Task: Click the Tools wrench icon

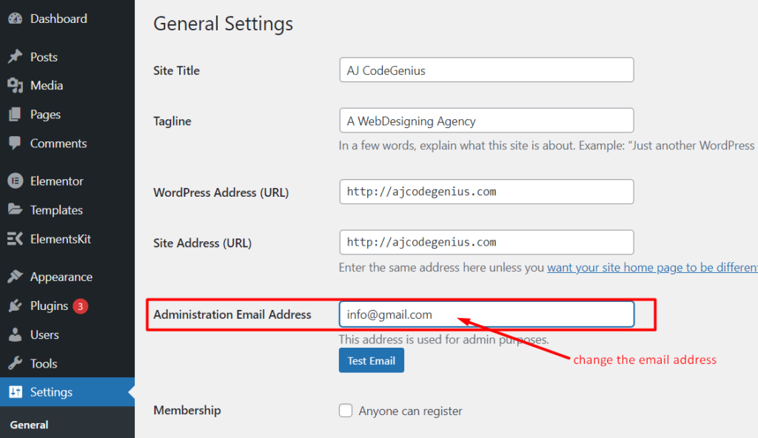Action: coord(15,363)
